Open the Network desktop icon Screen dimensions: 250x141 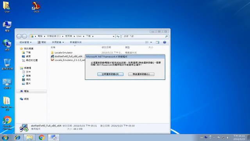(7, 45)
